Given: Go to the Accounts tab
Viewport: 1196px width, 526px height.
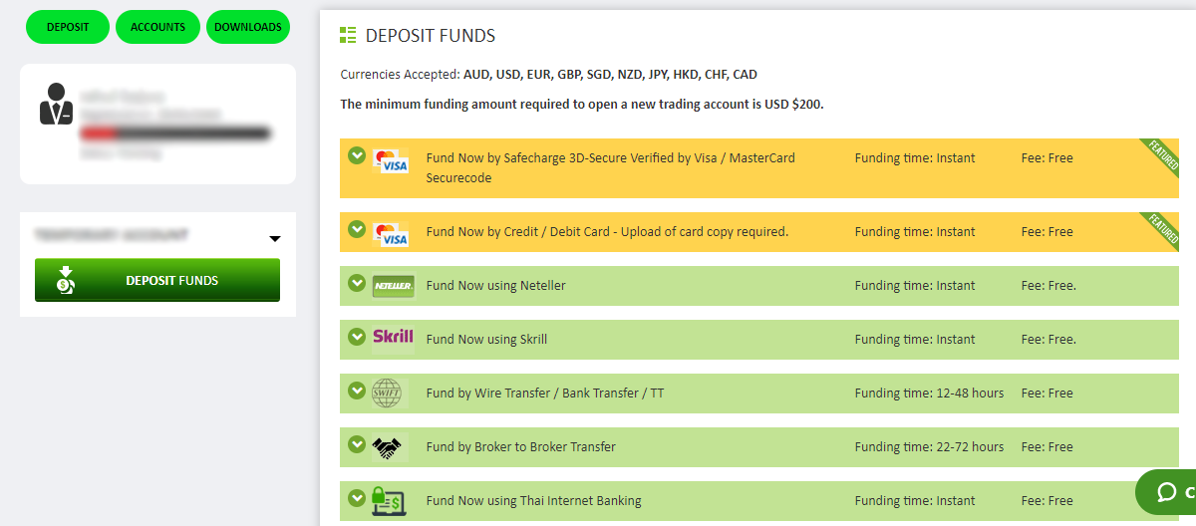Looking at the screenshot, I should (157, 27).
